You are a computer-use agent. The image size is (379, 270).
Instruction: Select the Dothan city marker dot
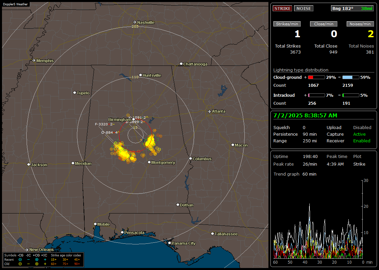178,204
